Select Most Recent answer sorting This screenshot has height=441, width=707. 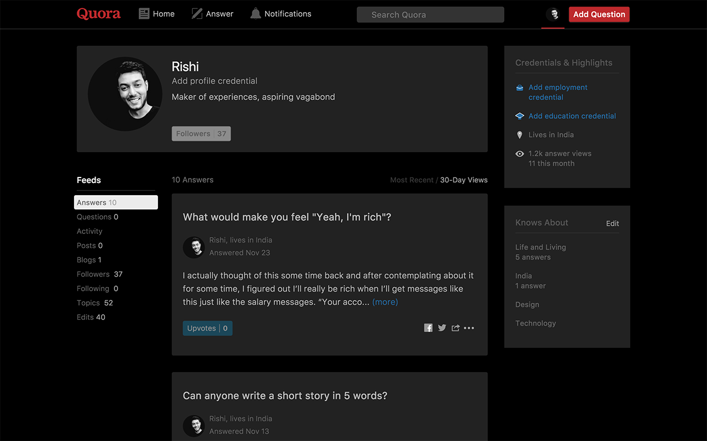click(411, 180)
